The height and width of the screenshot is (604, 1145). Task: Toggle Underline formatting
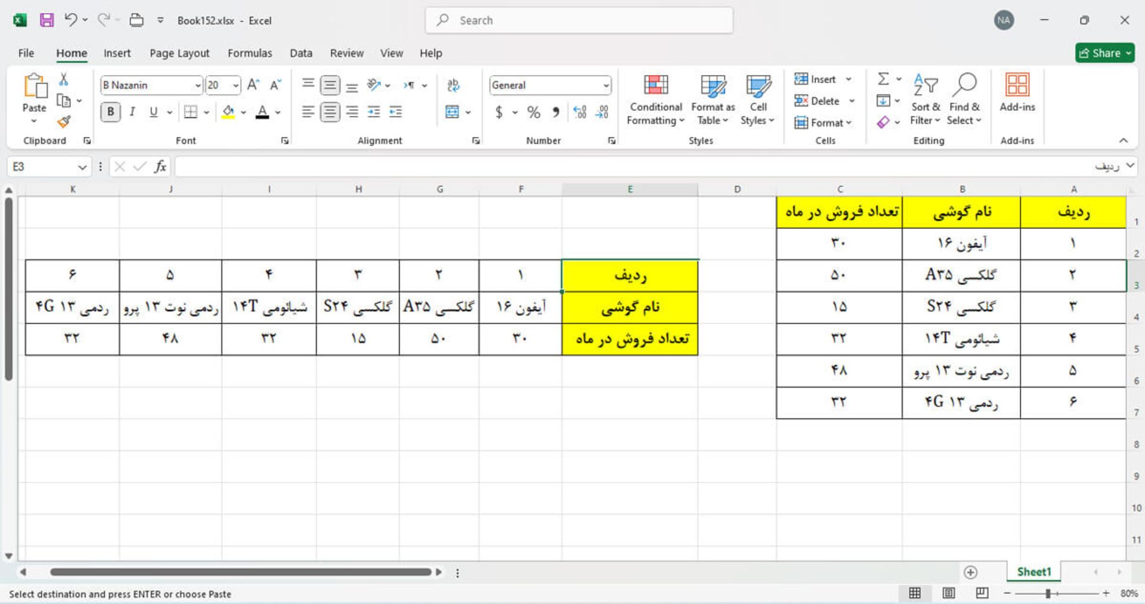click(153, 112)
